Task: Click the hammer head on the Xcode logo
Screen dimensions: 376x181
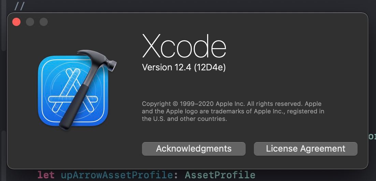Action: tap(98, 58)
